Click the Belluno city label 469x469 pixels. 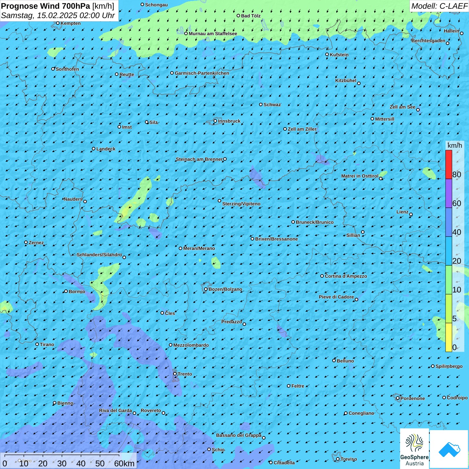point(345,361)
